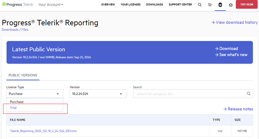259x139 pixels.
Task: Switch to PUBLIC VERSIONS tab
Action: coord(23,75)
